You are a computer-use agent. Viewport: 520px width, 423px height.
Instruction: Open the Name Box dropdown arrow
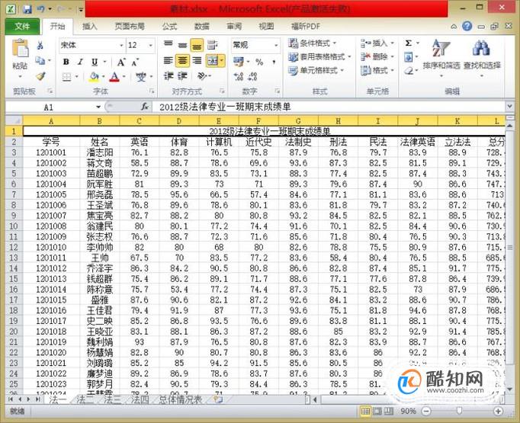98,107
